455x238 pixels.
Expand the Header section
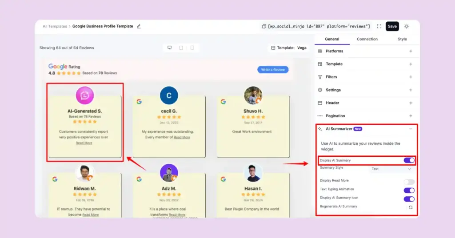(x=411, y=103)
